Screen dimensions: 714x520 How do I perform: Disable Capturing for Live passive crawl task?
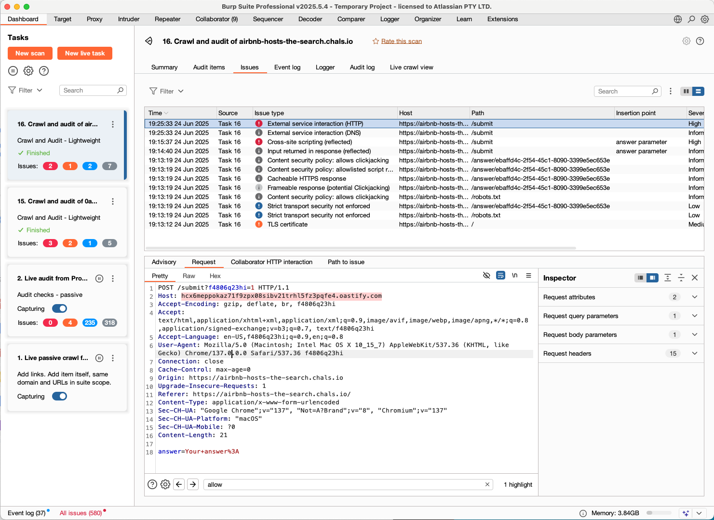coord(59,396)
